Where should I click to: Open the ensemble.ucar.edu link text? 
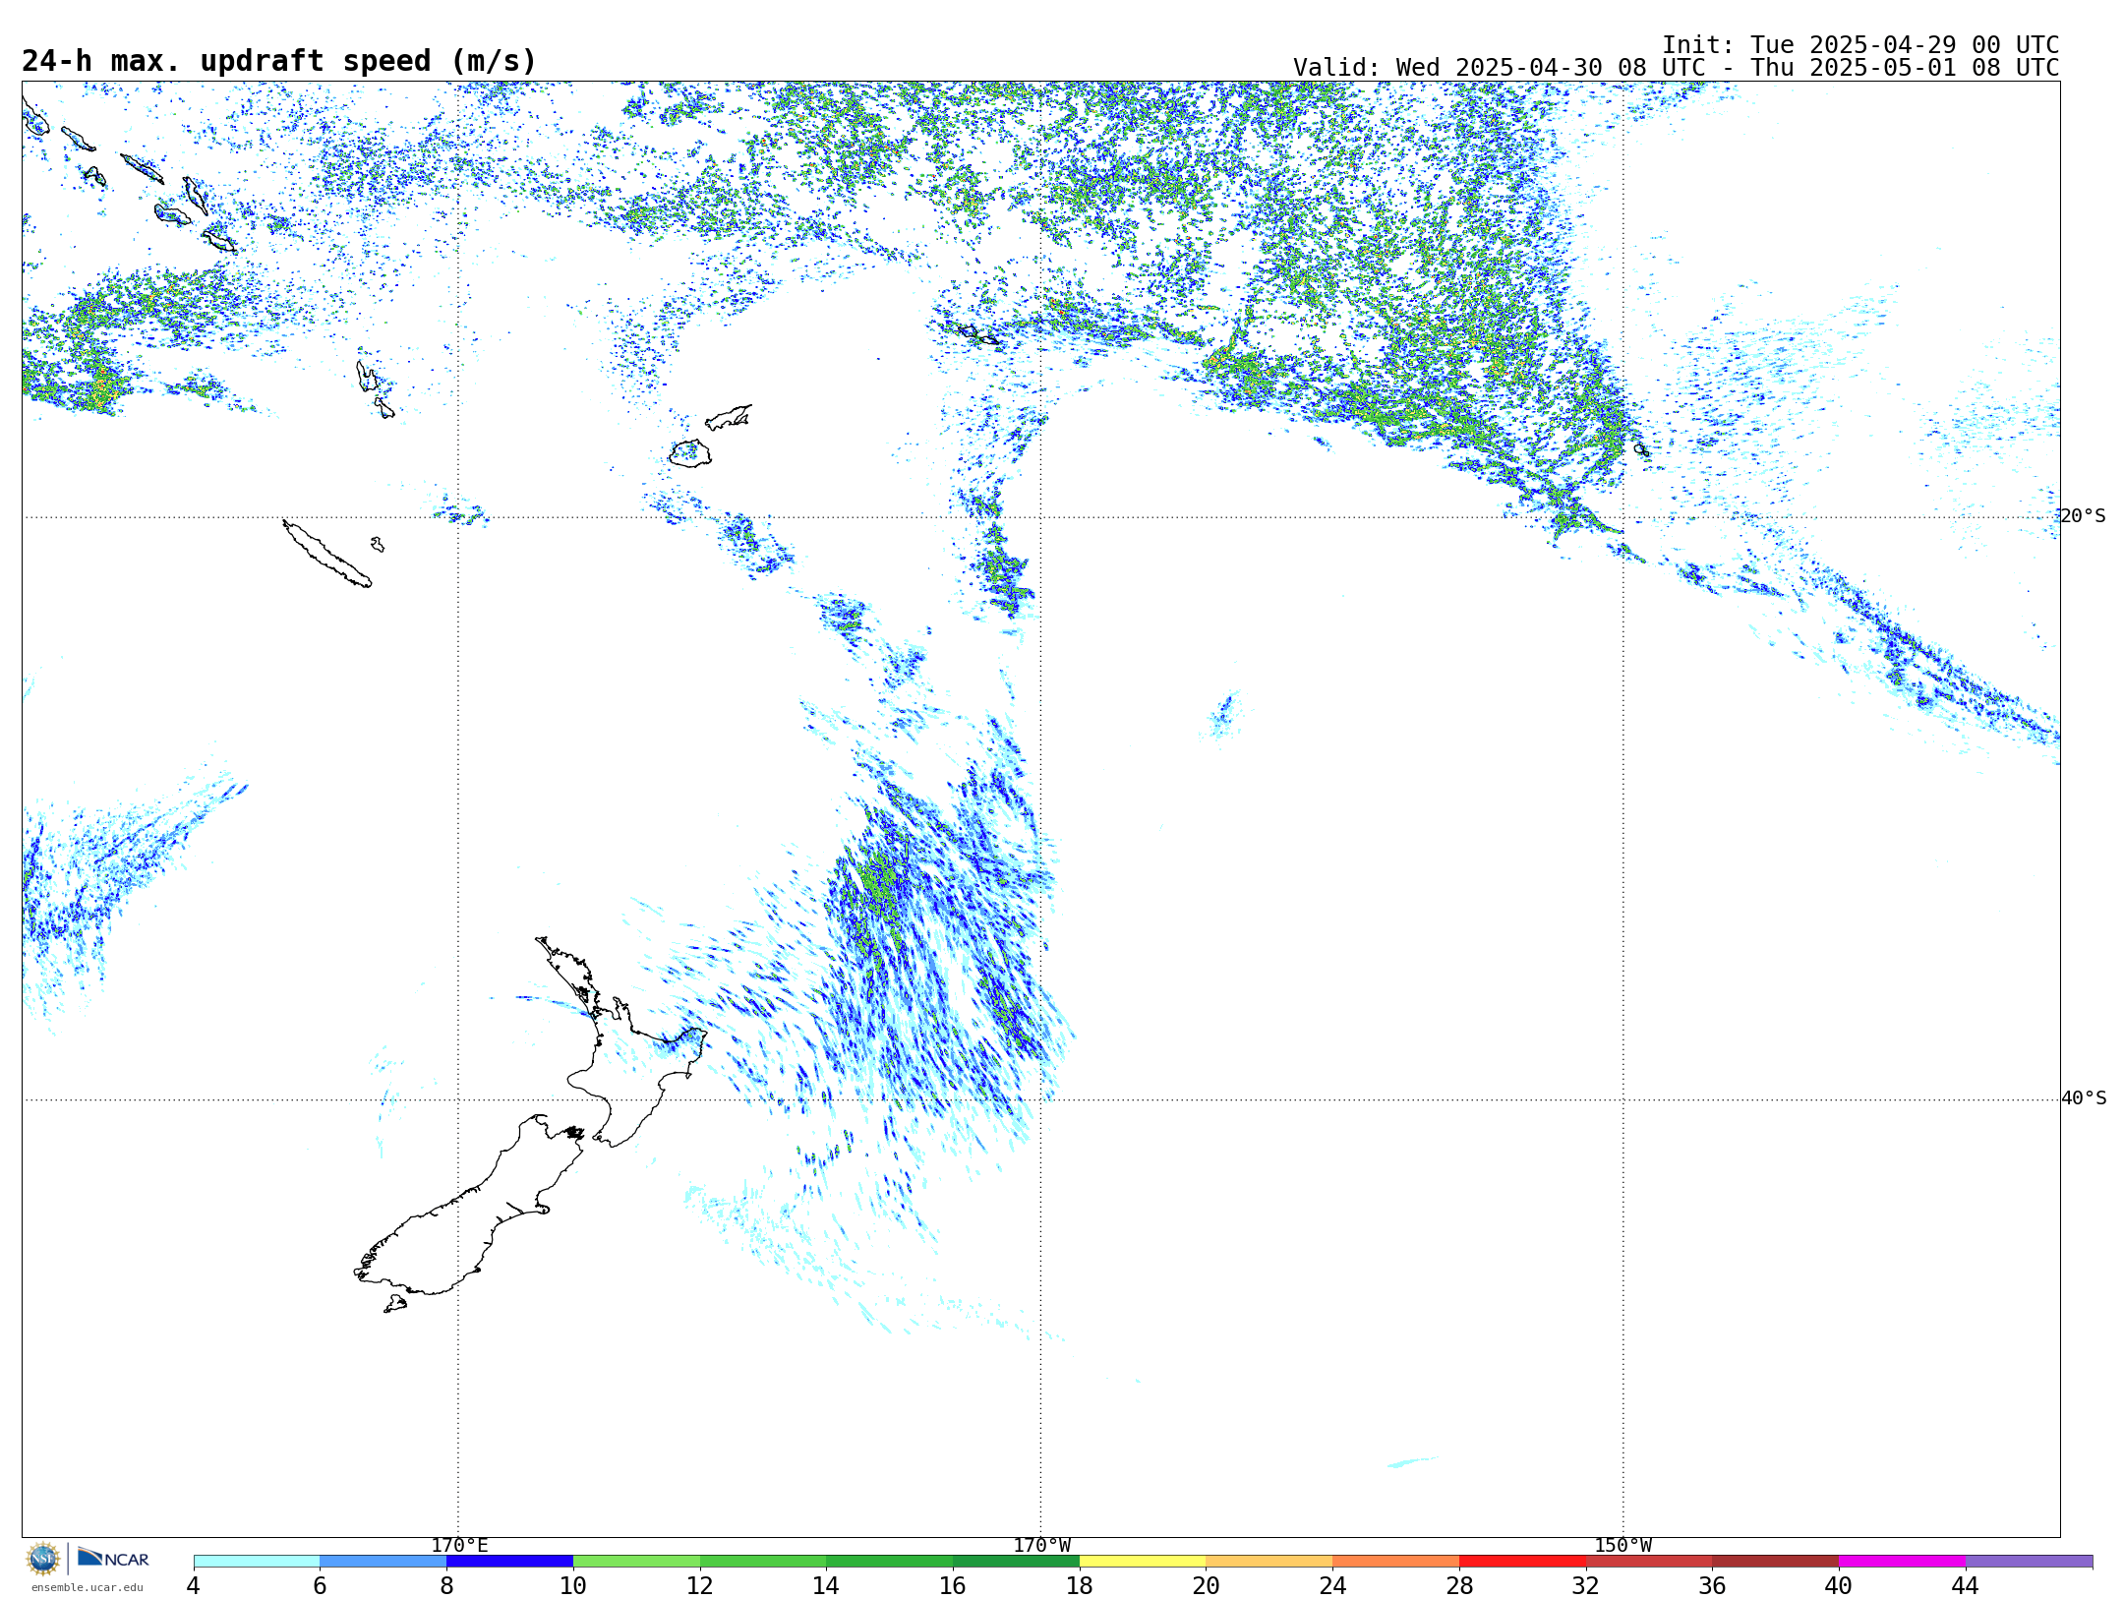pyautogui.click(x=88, y=1587)
